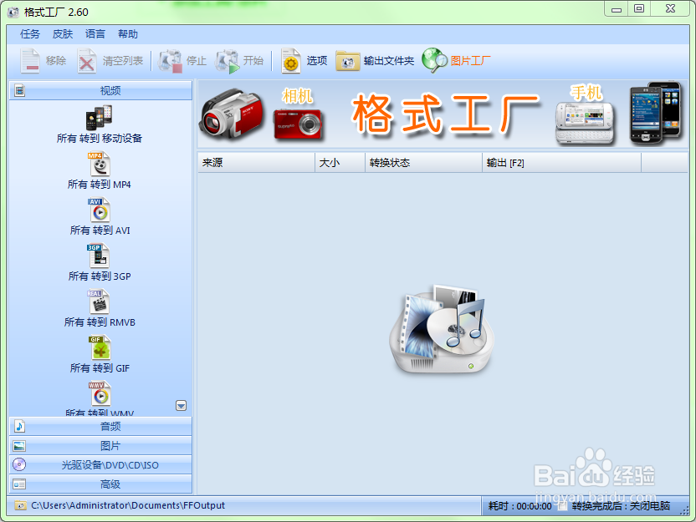Click the 开始 start icon
696x522 pixels.
pos(228,61)
